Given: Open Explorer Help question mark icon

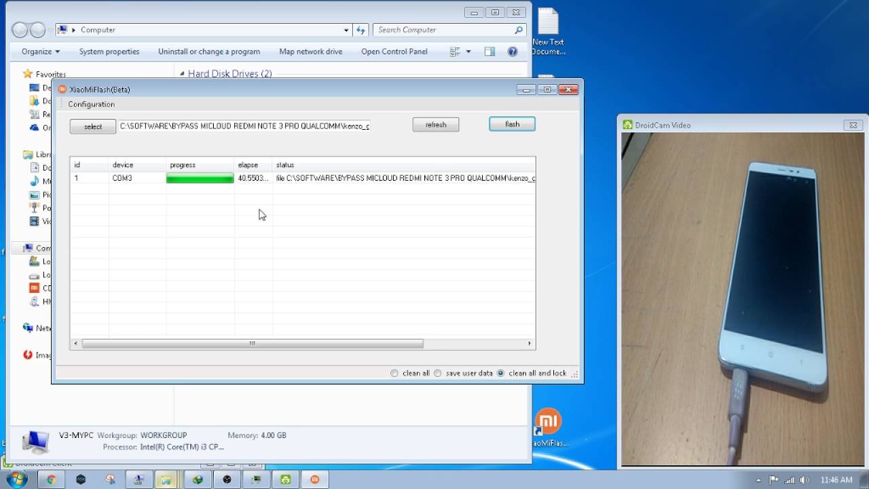Looking at the screenshot, I should click(513, 52).
